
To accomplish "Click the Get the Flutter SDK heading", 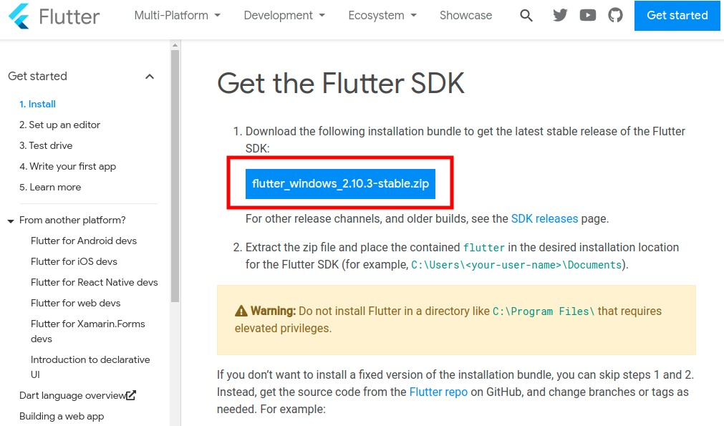I will tap(341, 83).
